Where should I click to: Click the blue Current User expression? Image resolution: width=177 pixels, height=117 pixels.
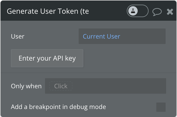click(101, 36)
